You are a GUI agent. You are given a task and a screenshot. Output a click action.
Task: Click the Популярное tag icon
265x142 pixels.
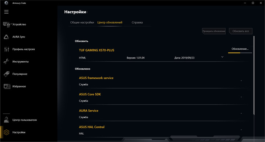tap(6, 74)
